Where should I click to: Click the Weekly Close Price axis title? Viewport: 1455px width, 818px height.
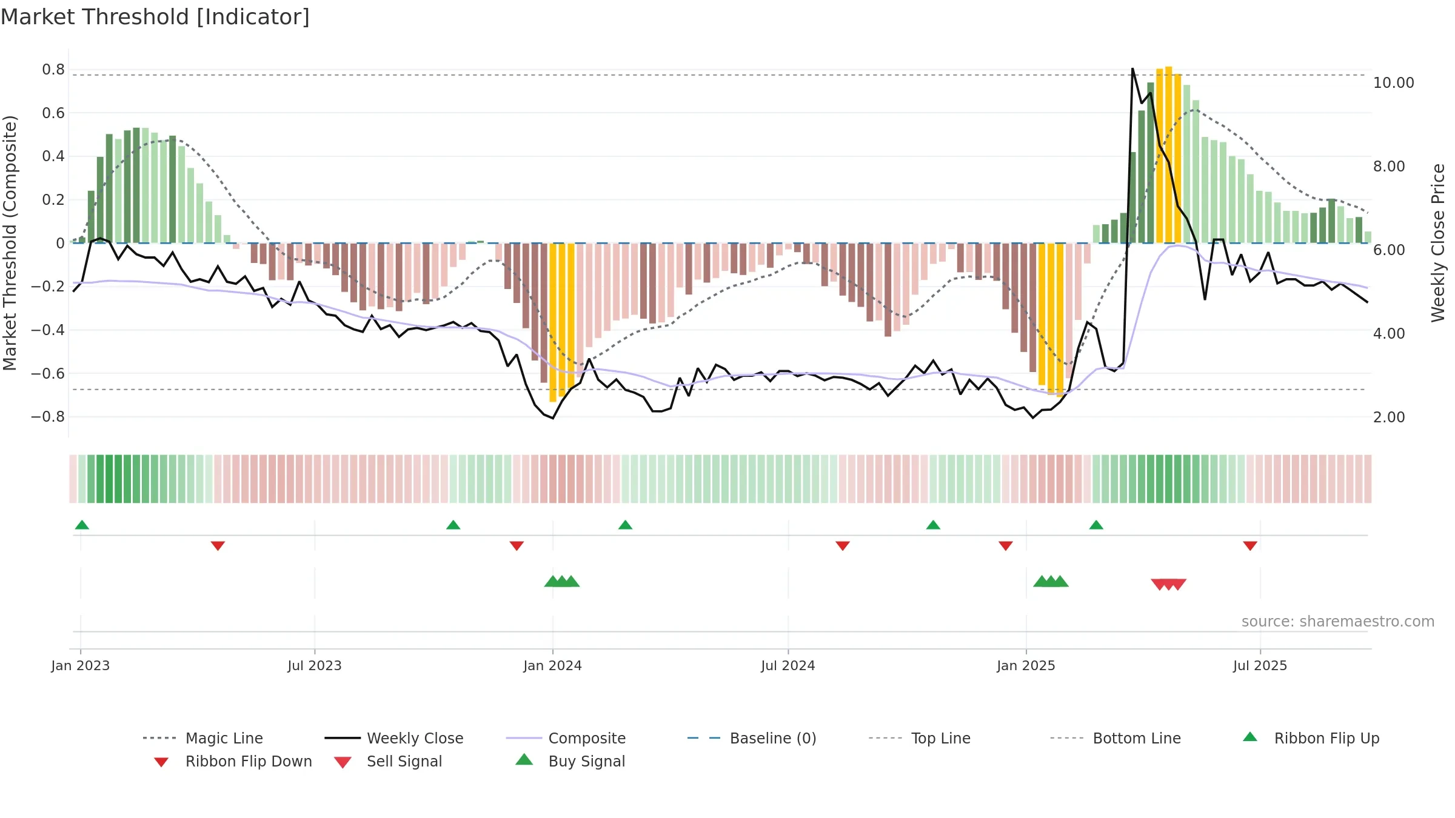1438,243
